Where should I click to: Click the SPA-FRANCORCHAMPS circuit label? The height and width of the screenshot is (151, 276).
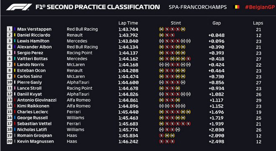point(198,7)
